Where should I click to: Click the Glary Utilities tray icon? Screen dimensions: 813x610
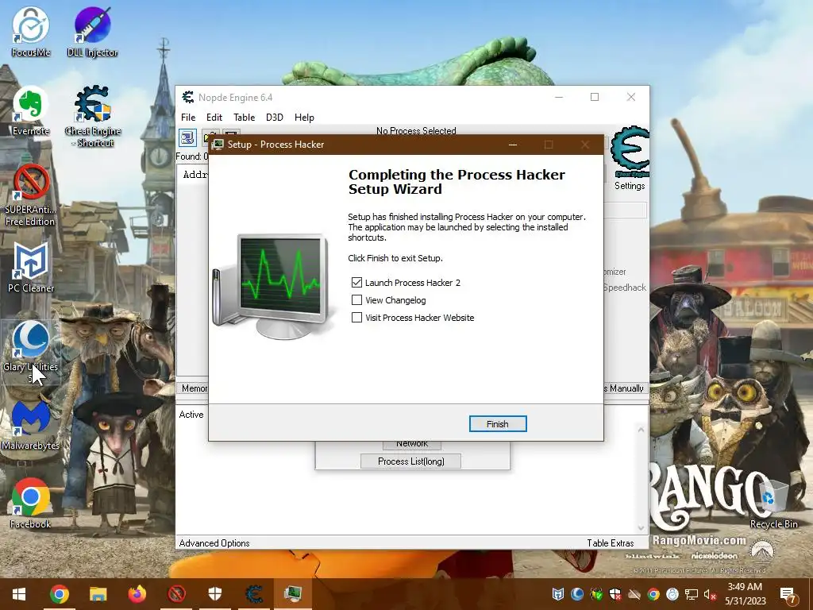coord(577,594)
